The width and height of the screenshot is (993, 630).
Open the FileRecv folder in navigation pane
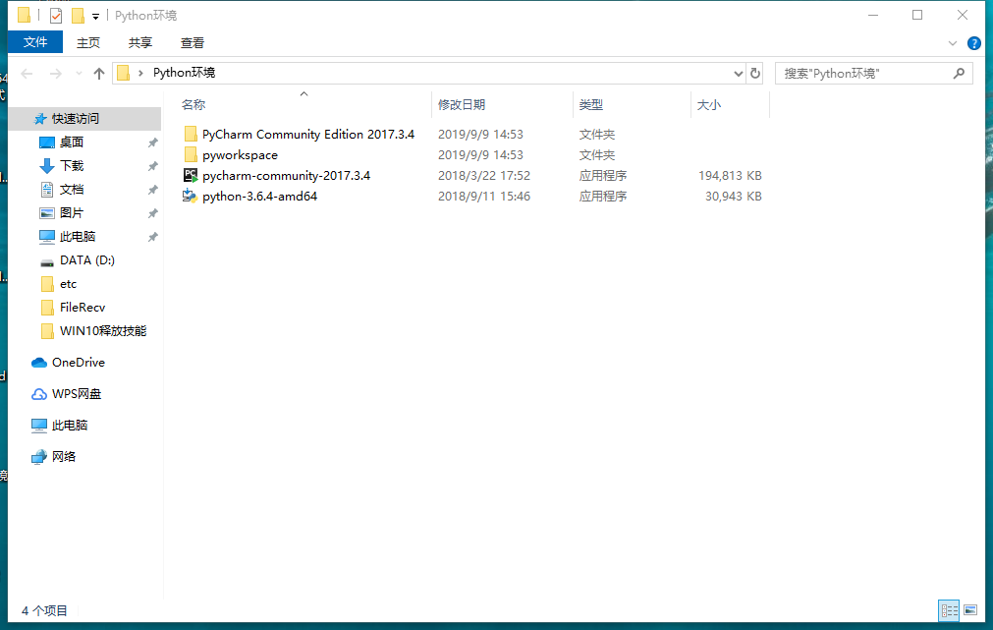coord(84,308)
